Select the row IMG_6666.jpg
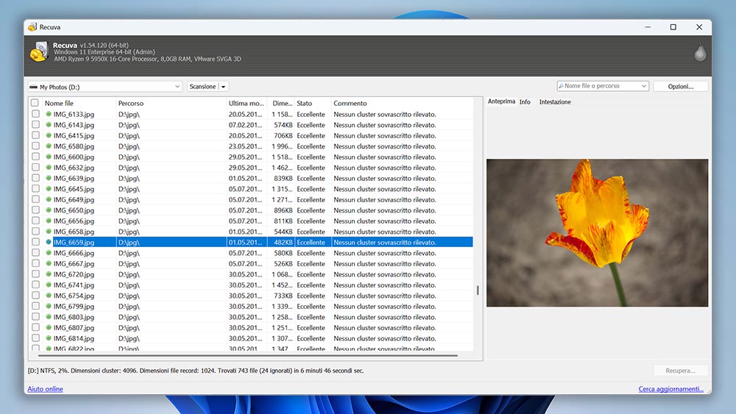Viewport: 736px width, 414px height. pos(251,253)
